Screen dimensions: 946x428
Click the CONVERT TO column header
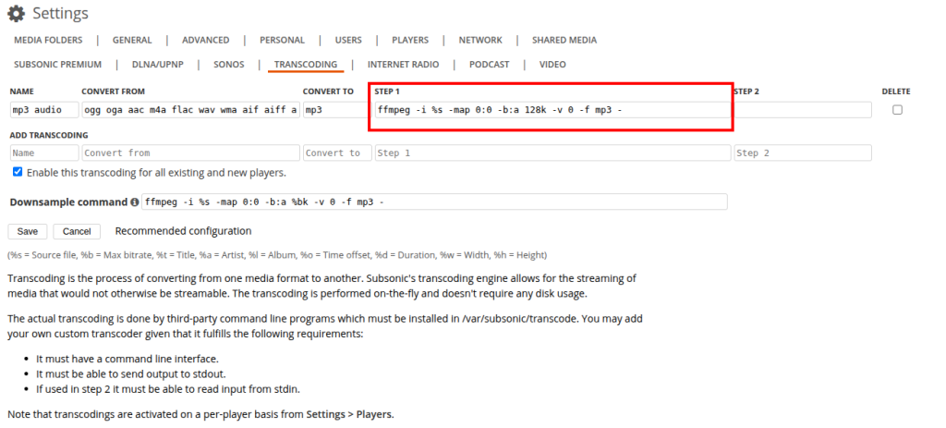328,92
